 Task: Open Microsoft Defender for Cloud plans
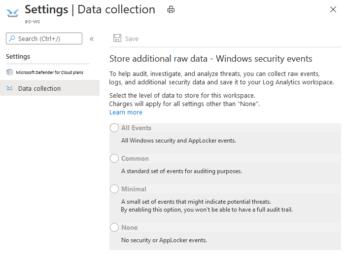click(49, 72)
